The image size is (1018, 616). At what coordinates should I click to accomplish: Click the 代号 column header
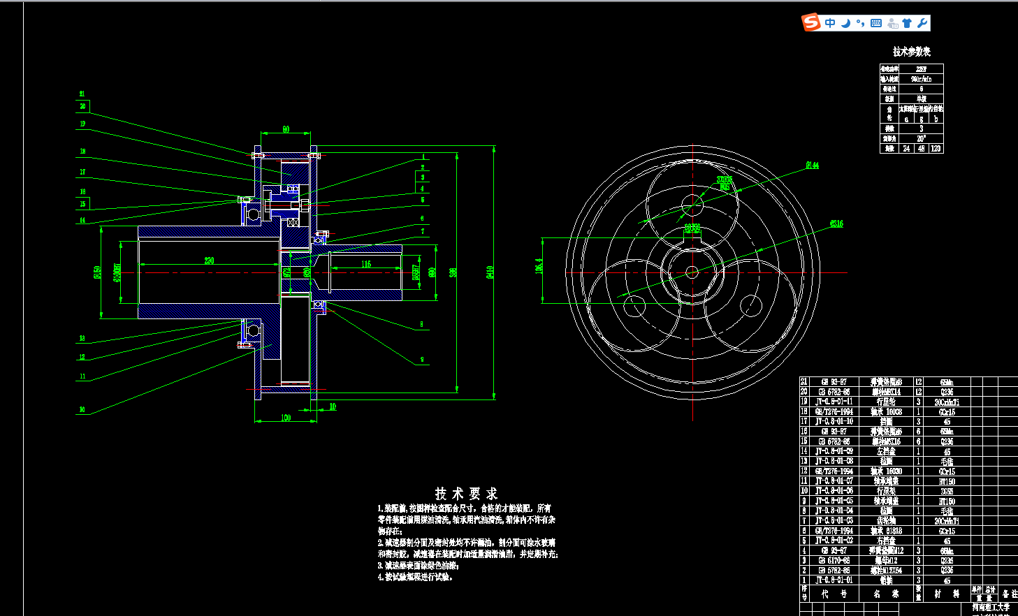[834, 594]
